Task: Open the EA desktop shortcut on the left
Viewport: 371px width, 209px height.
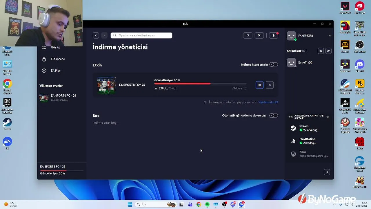Action: pyautogui.click(x=7, y=143)
